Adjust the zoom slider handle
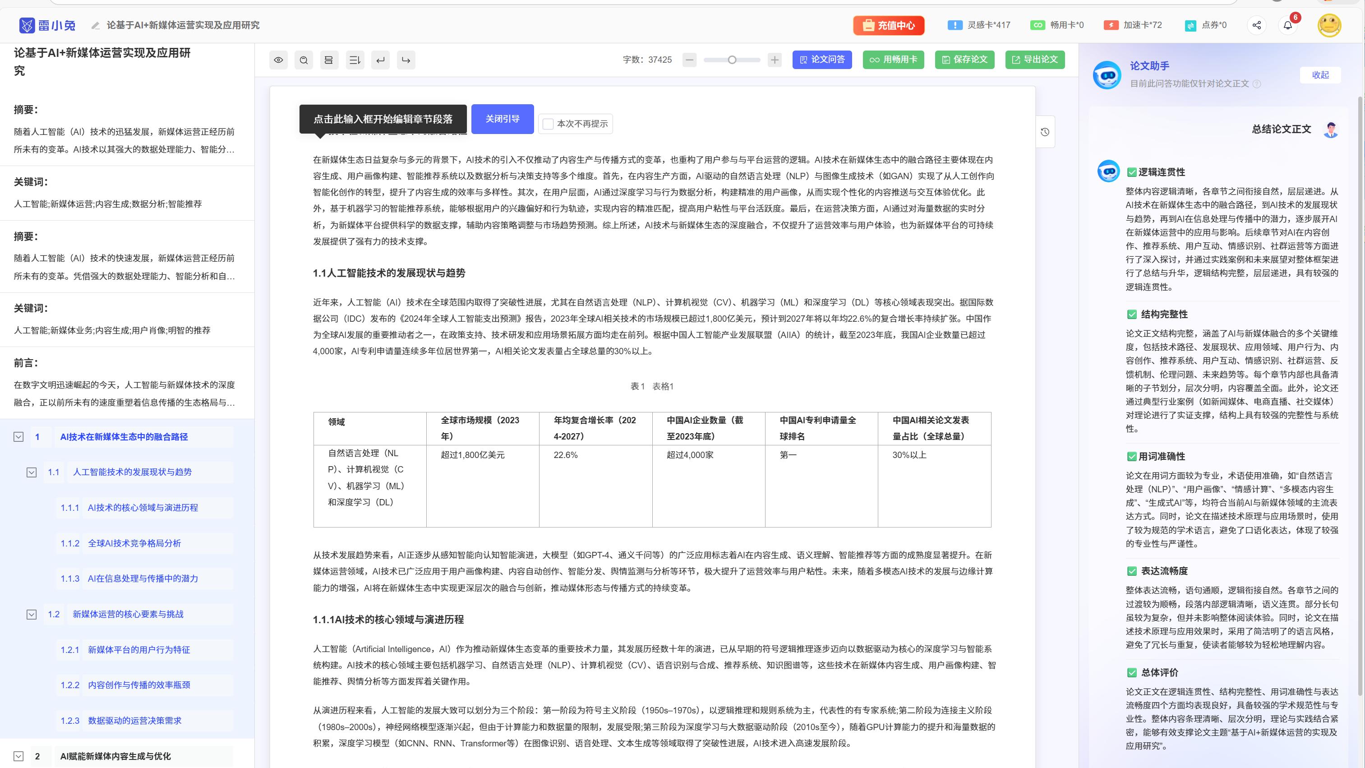This screenshot has width=1365, height=768. pyautogui.click(x=732, y=60)
